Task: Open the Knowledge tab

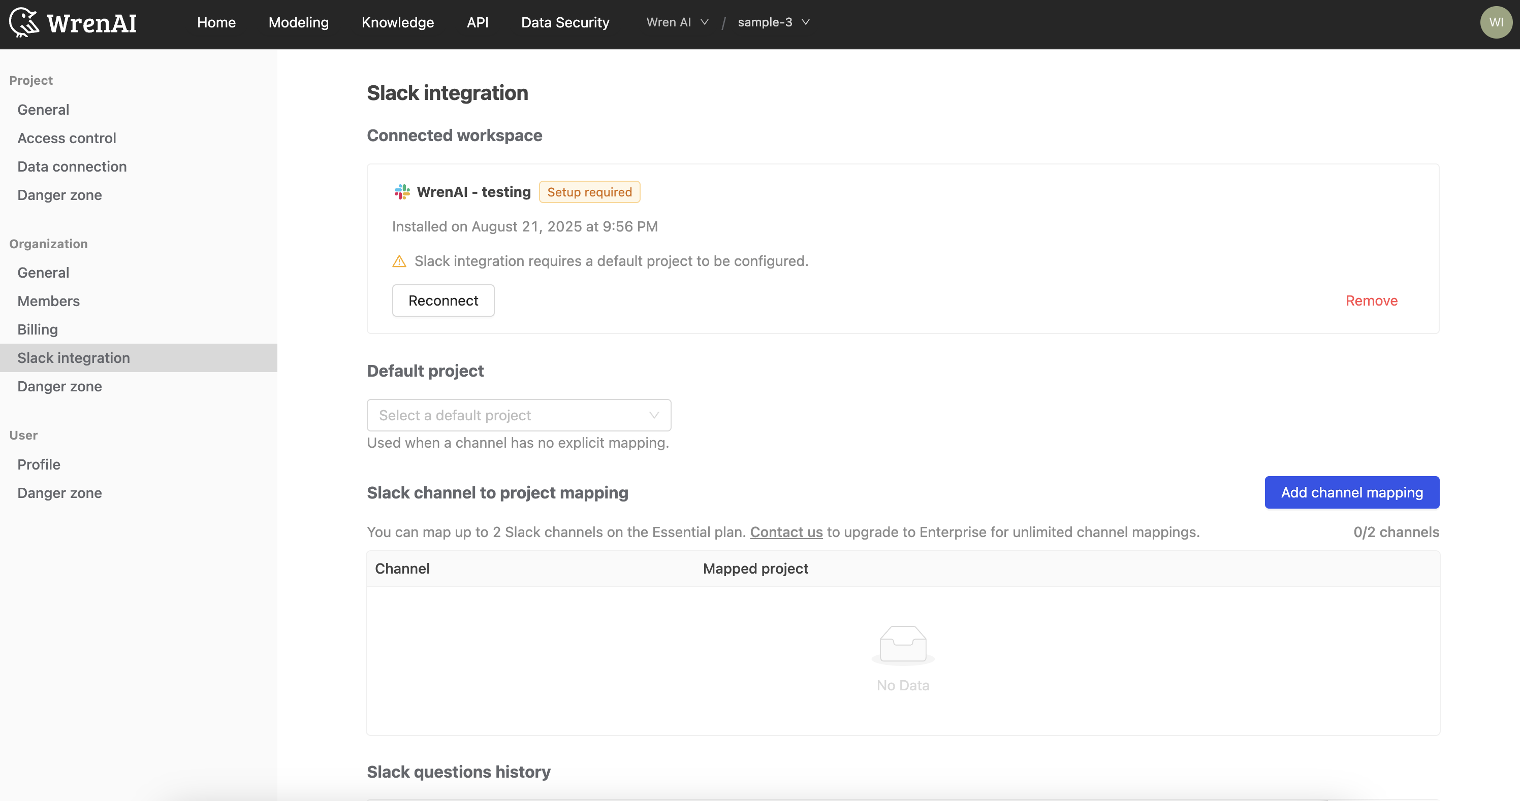Action: tap(398, 22)
